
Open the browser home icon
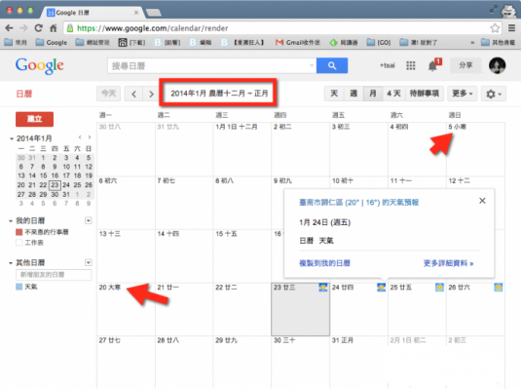[x=54, y=28]
